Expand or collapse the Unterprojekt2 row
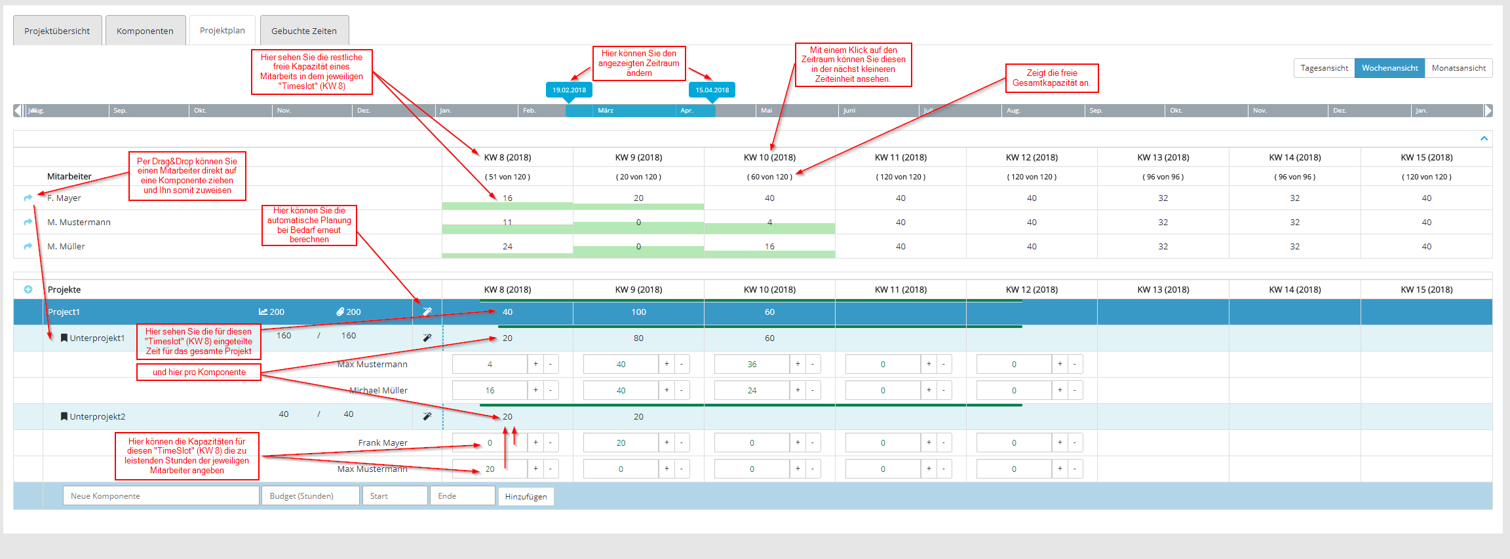 pos(64,416)
